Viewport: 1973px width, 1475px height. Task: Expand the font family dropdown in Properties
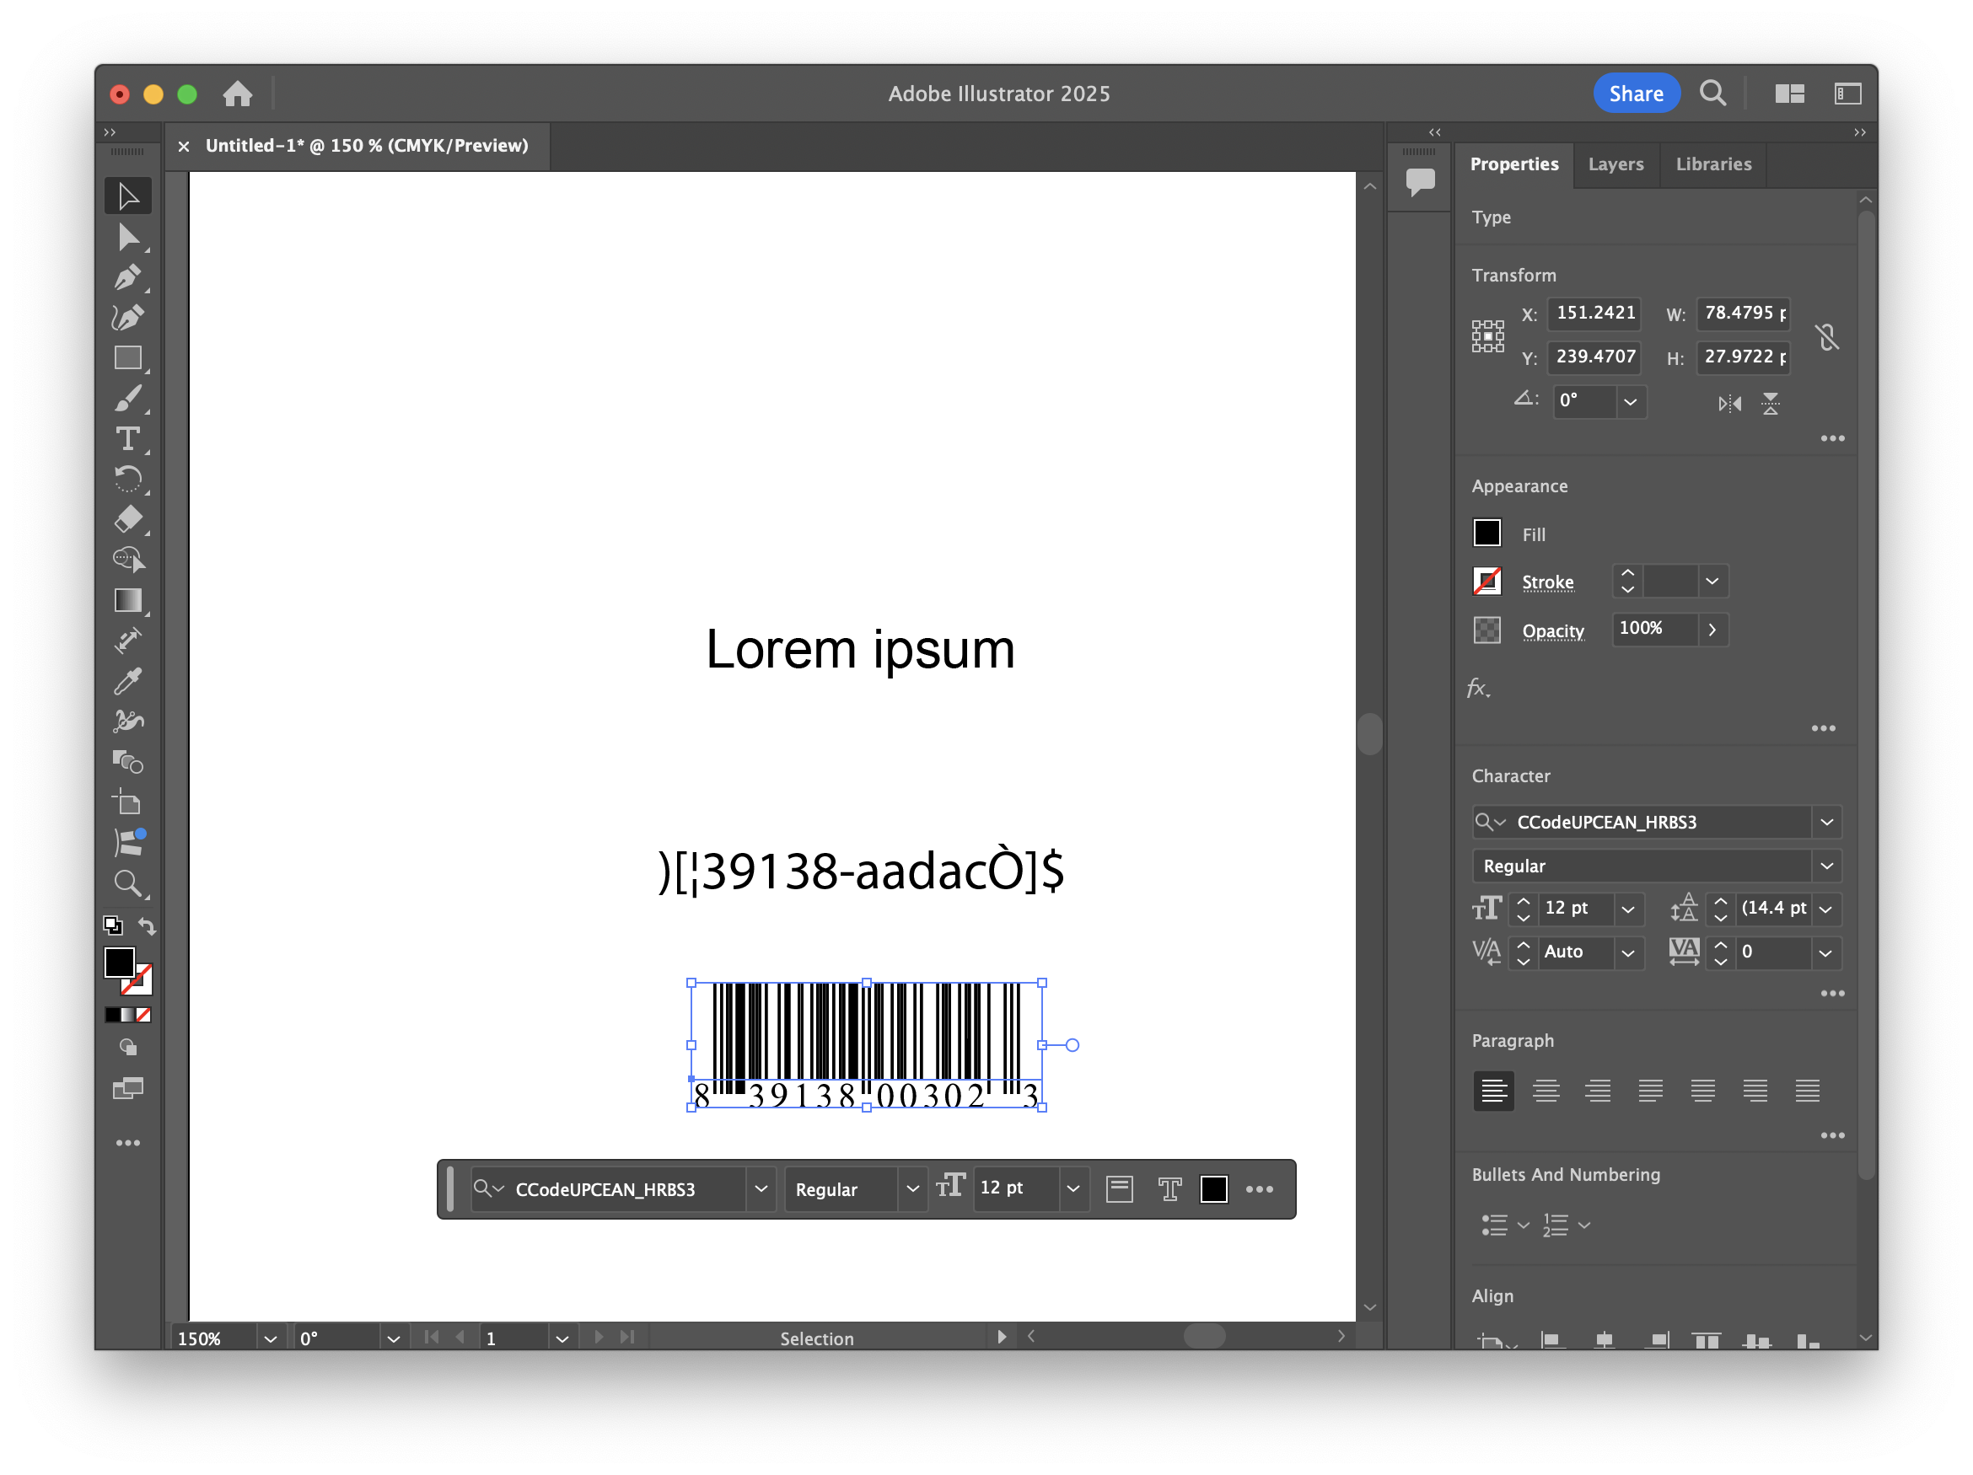pos(1825,821)
